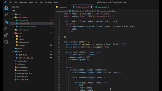Click the README.md info icon
Image resolution: width=162 pixels, height=91 pixels.
pyautogui.click(x=15, y=80)
